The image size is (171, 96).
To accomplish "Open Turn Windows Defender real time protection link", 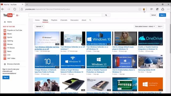I will pos(47,48).
